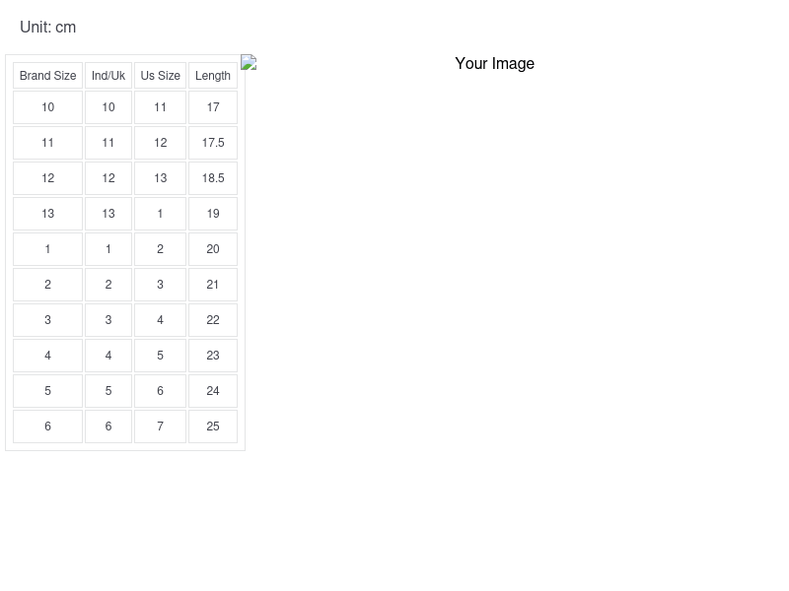Select the 17.5 length cell
Screen dimensions: 789x591
click(x=213, y=143)
